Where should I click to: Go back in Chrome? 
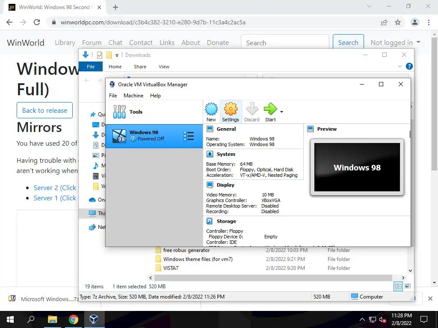(x=9, y=22)
